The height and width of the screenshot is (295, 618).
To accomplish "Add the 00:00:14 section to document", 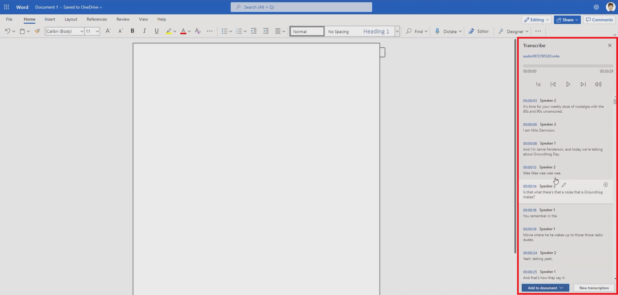I will click(605, 185).
